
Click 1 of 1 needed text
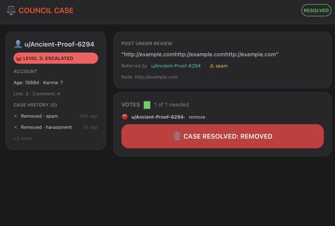pyautogui.click(x=171, y=104)
